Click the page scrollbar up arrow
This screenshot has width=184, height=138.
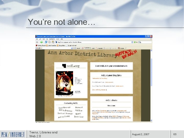tap(151, 50)
